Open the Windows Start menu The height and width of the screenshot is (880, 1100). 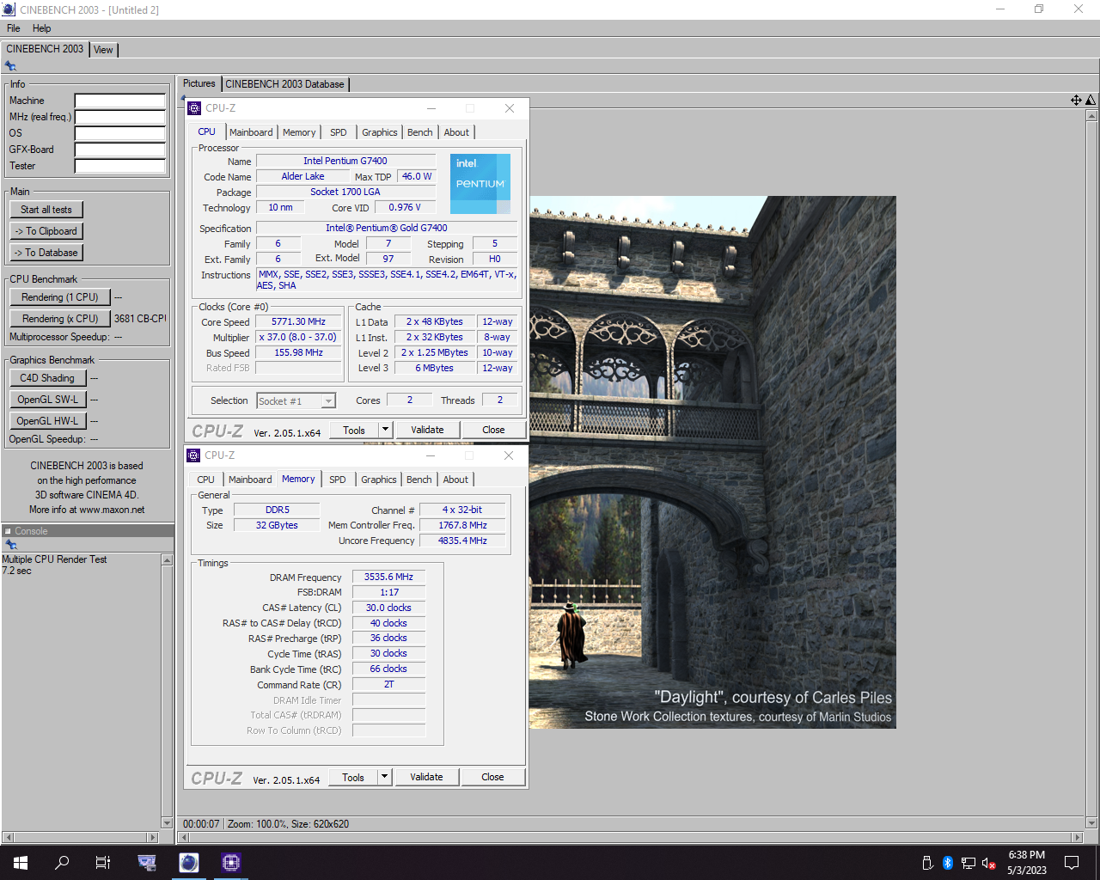coord(21,862)
